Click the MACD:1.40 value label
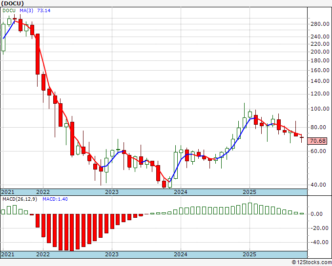Image resolution: width=332 pixels, height=266 pixels. (55, 199)
